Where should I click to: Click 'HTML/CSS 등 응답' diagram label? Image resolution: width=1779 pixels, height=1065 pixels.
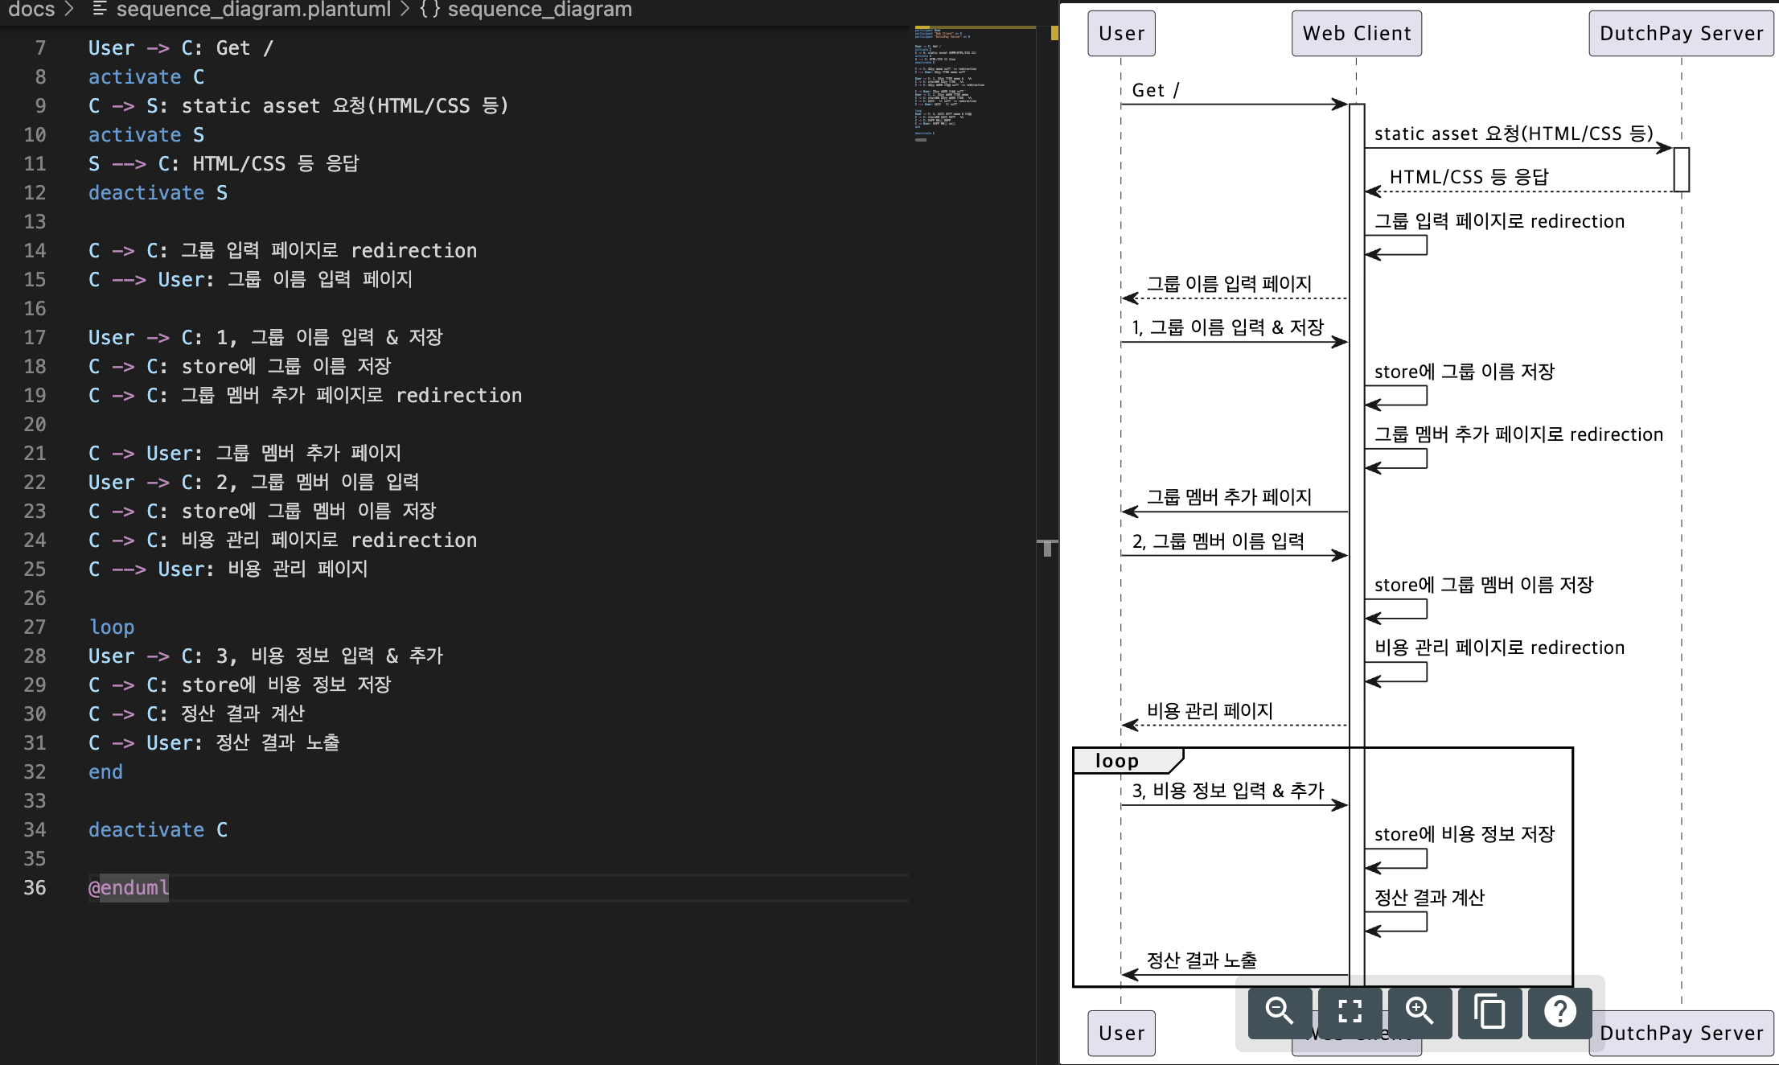[x=1469, y=177]
